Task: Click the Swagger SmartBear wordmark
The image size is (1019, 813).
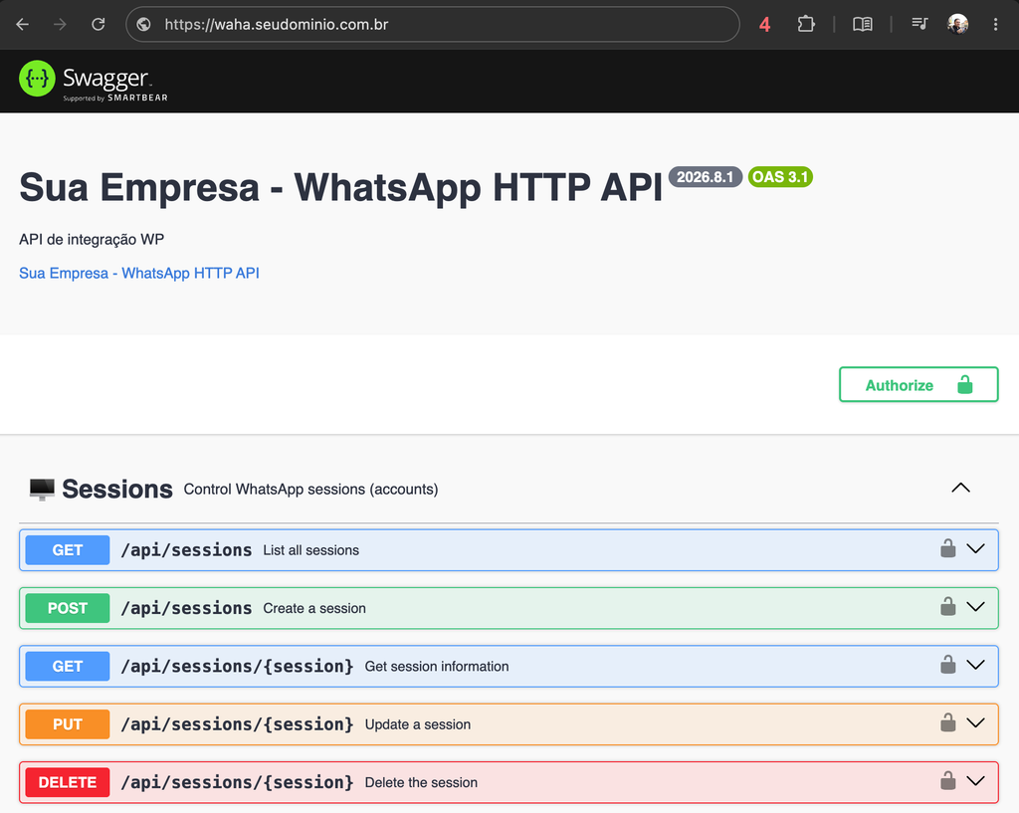Action: (115, 85)
